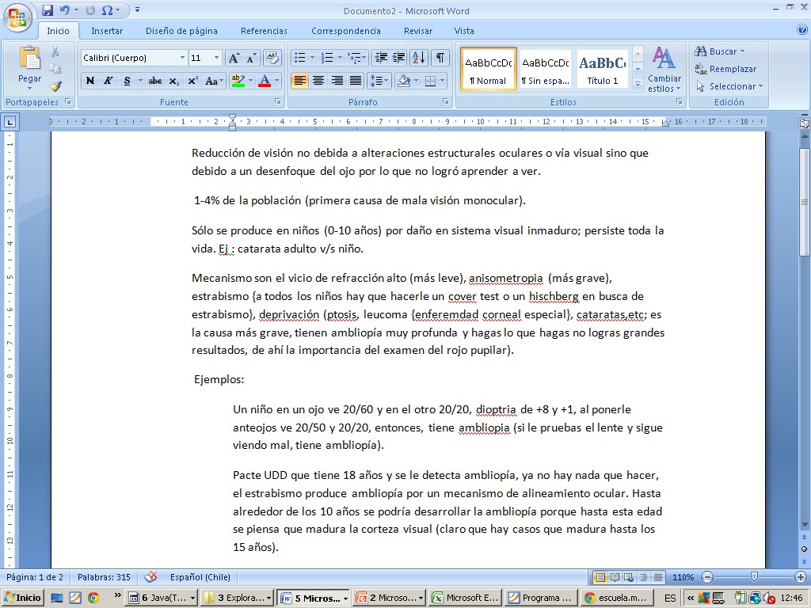811x608 pixels.
Task: Open the font size 11 dropdown
Action: coord(217,58)
